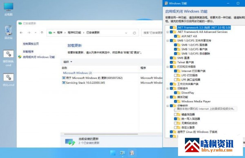Go back in the 已安装更新 window
The image size is (245, 158).
pyautogui.click(x=21, y=32)
